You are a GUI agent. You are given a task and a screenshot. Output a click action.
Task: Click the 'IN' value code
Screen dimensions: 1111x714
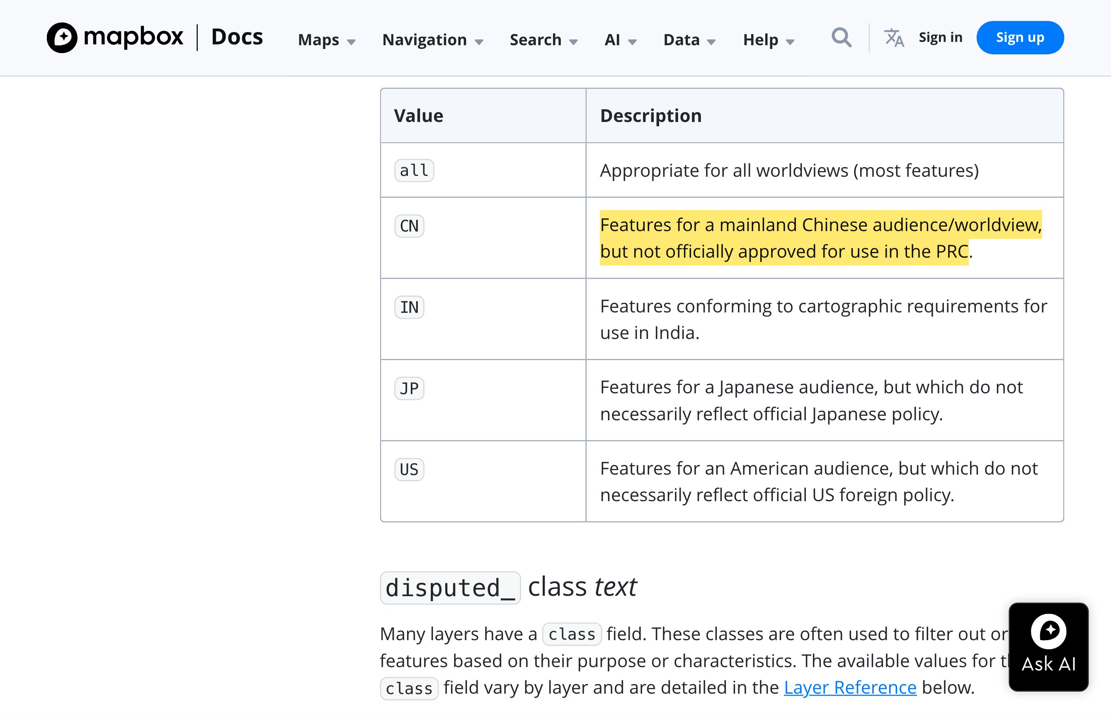point(409,307)
